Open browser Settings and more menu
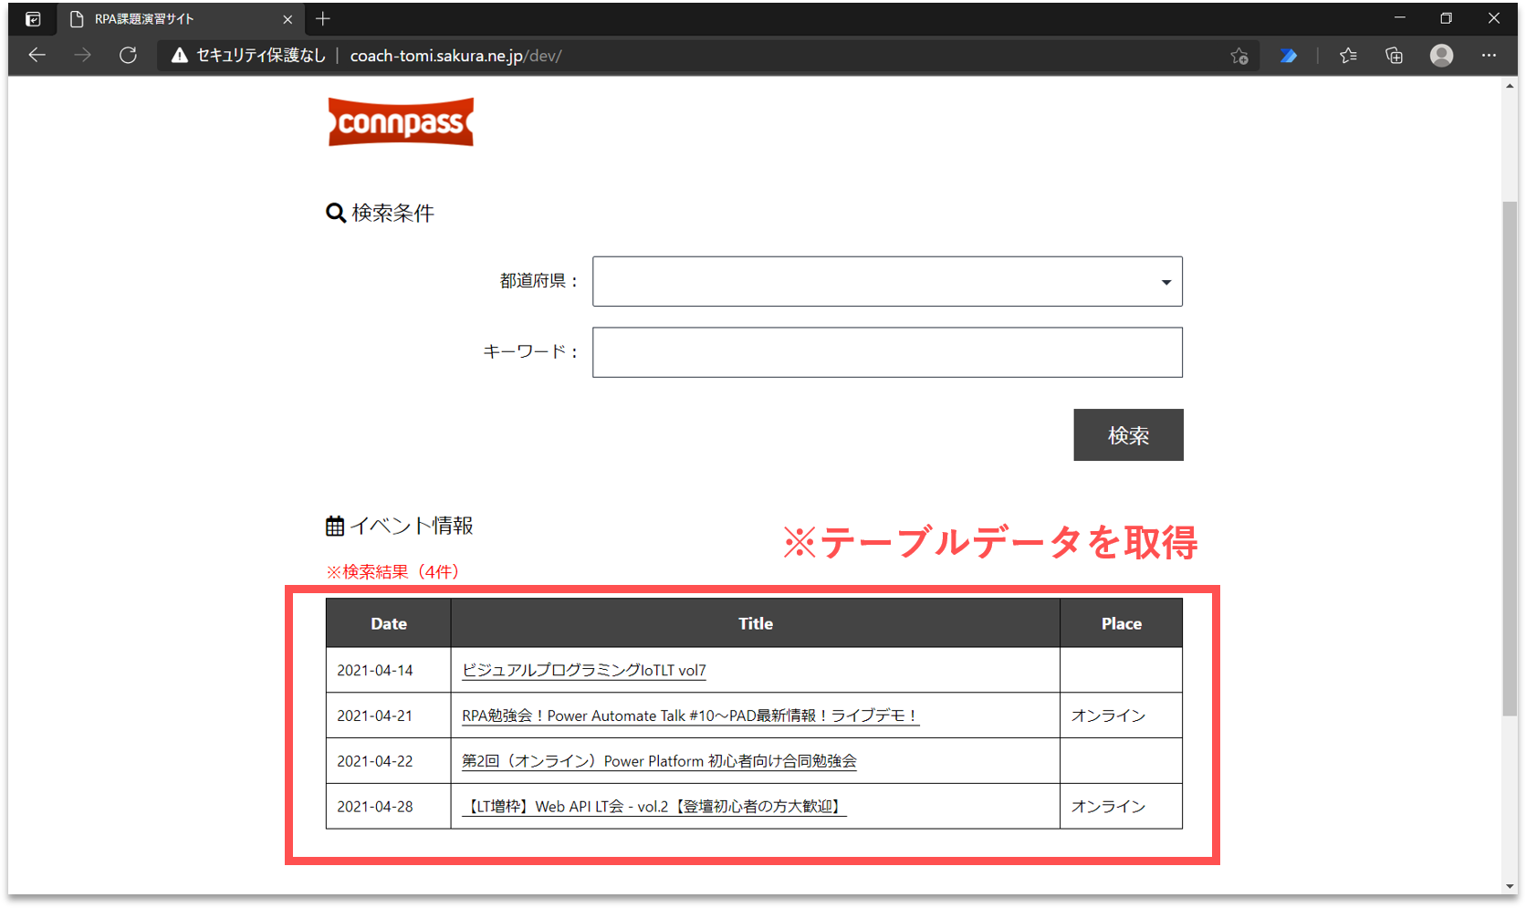Viewport: 1526px width, 908px height. pyautogui.click(x=1489, y=56)
